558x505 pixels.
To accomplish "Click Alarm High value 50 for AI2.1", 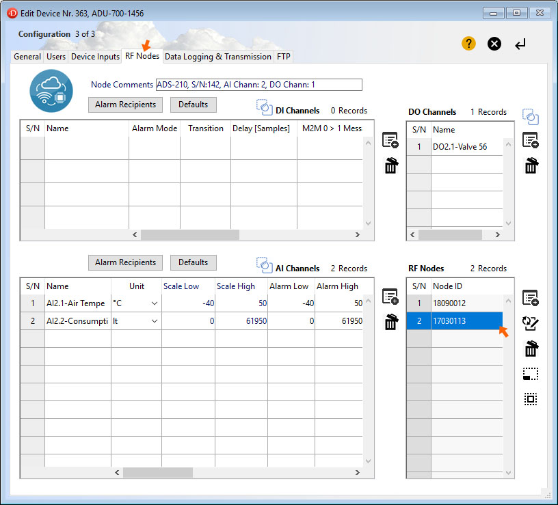I will tap(338, 303).
